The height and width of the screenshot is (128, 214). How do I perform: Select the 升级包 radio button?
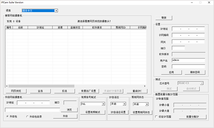click(x=7, y=116)
